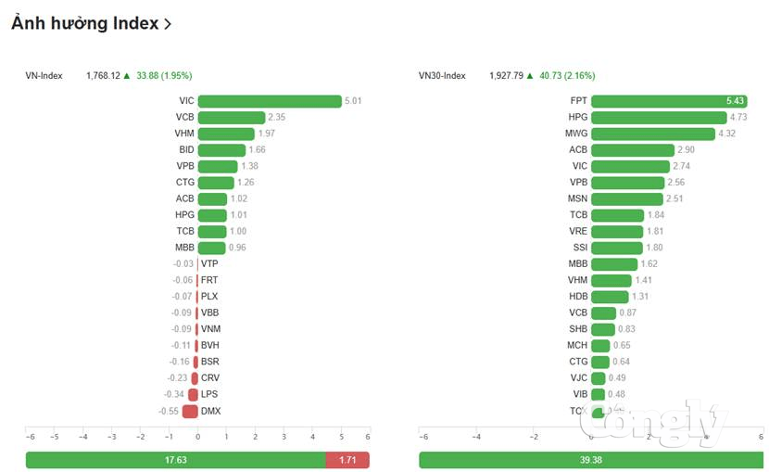
Task: Open the Ảnh hưởng Index heading link
Action: click(85, 23)
